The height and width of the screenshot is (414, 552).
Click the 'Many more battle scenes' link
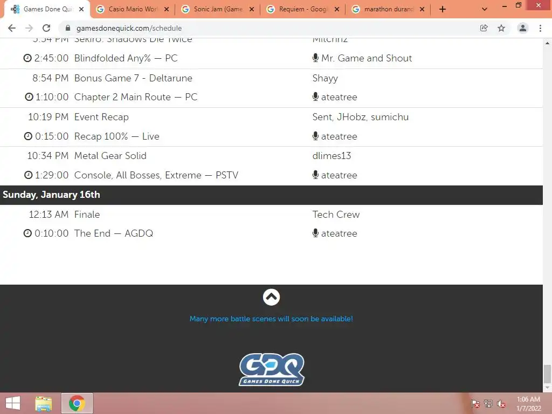tap(271, 319)
